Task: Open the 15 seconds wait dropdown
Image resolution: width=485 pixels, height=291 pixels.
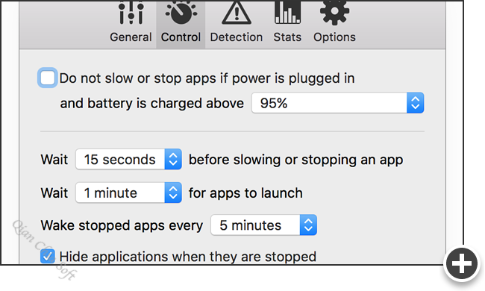Action: [128, 159]
